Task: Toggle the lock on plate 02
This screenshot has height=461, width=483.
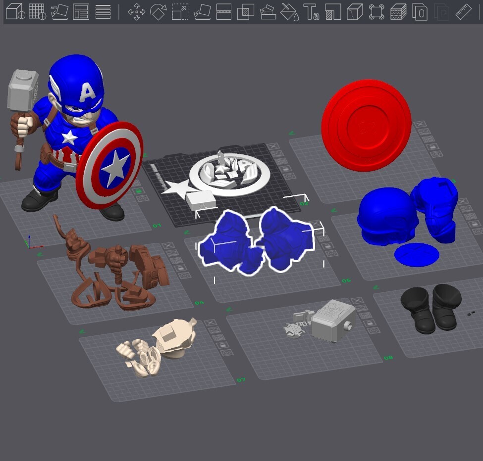Action: point(285,169)
